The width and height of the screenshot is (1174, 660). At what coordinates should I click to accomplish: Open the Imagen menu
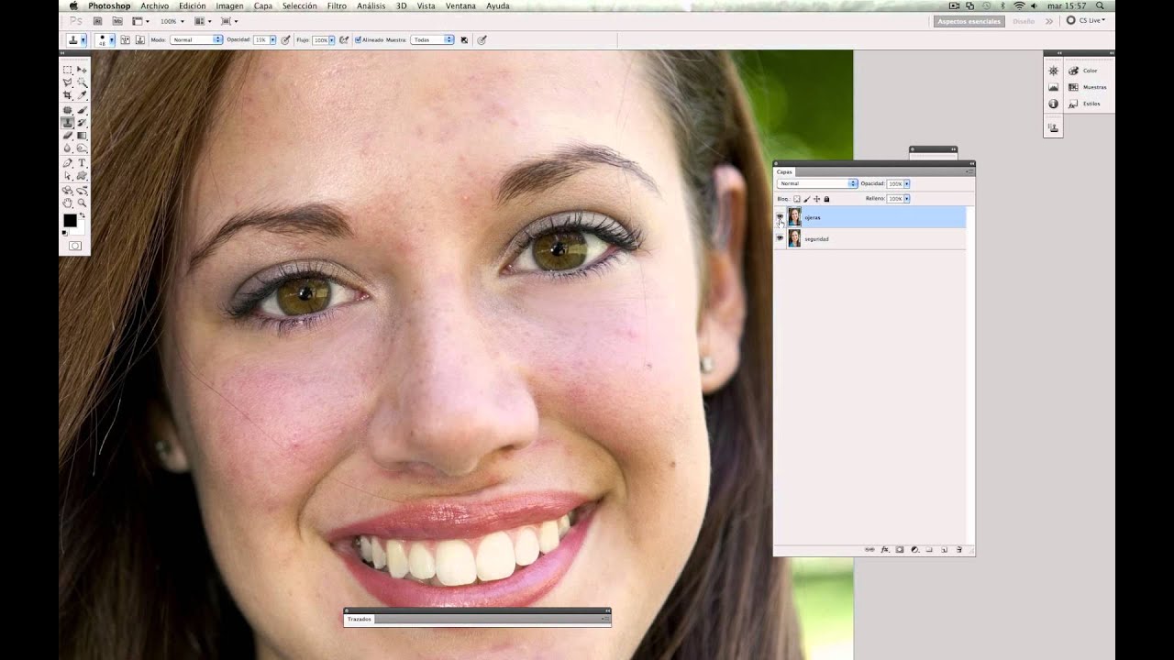click(229, 6)
